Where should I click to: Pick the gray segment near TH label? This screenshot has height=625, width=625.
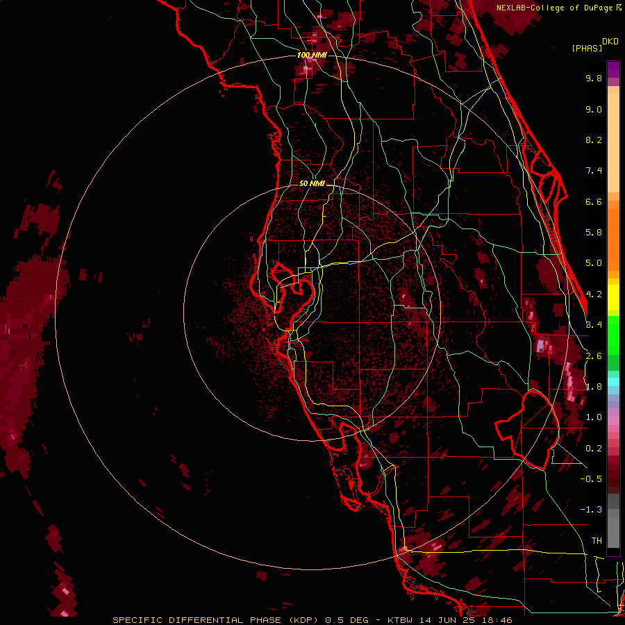[x=613, y=530]
